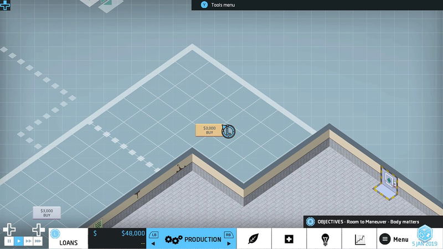The image size is (443, 249).
Task: Open the line chart statistics icon
Action: tap(360, 240)
